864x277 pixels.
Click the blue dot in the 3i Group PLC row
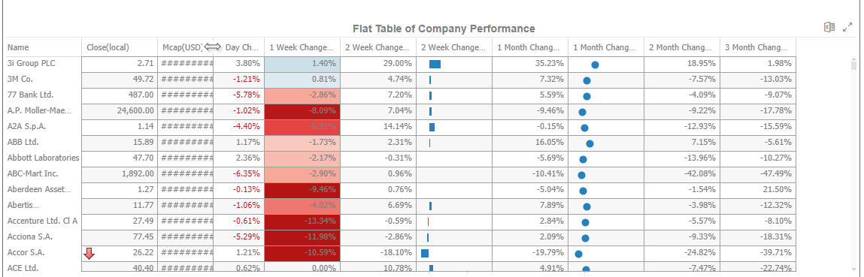pyautogui.click(x=595, y=65)
